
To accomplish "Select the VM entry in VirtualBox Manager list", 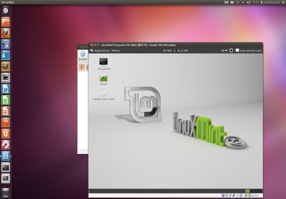I will pyautogui.click(x=83, y=67).
